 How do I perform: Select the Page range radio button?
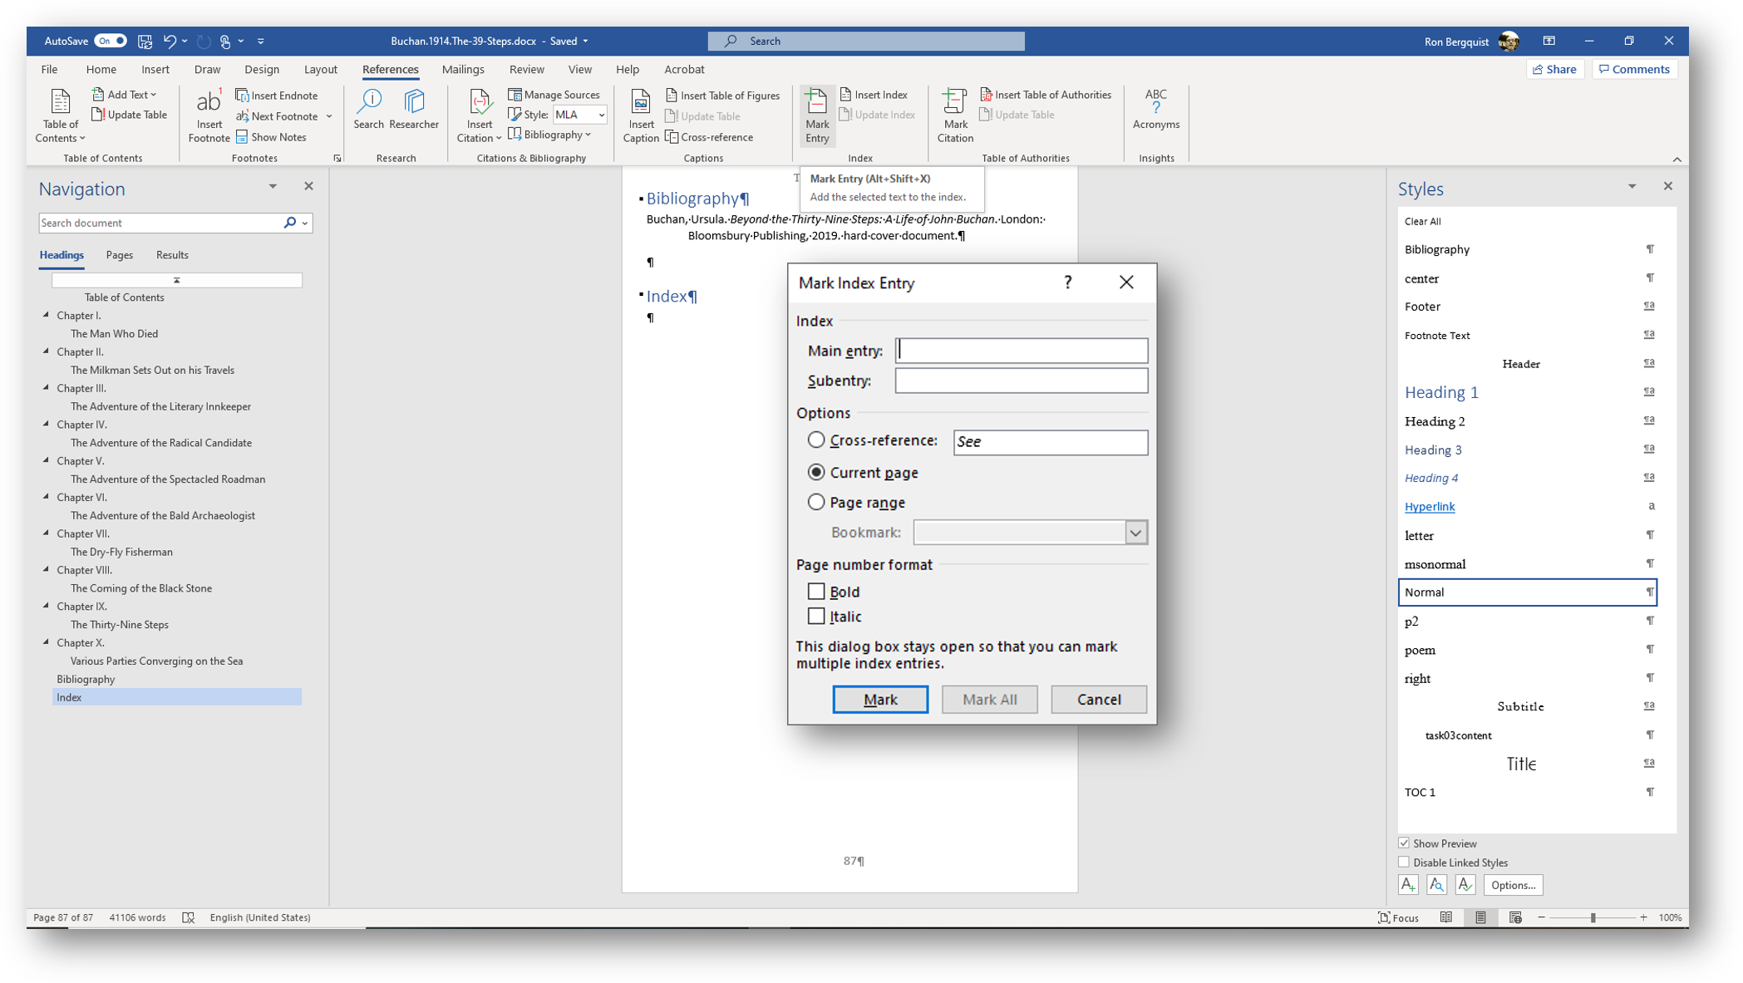(816, 501)
